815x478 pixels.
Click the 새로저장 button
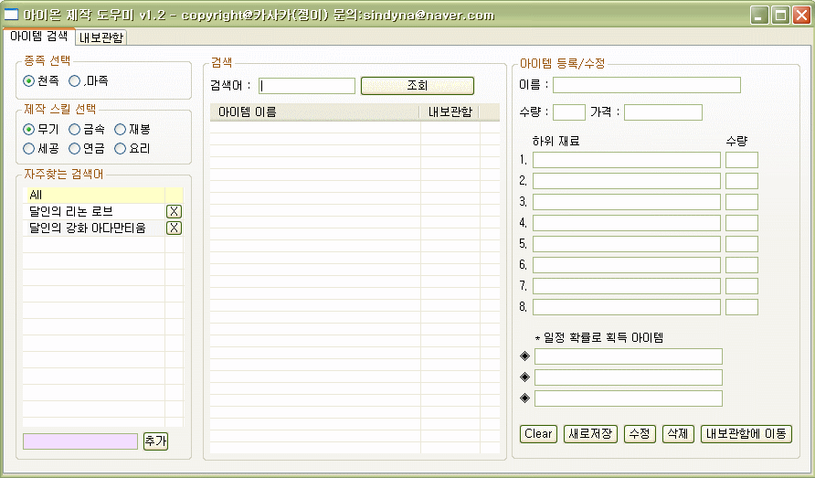click(591, 433)
